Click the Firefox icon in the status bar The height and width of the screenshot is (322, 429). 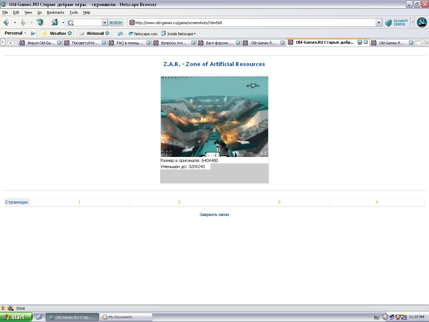pyautogui.click(x=10, y=308)
